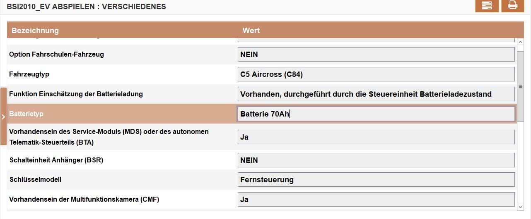Click the printer icon button
This screenshot has width=531, height=219.
coord(512,6)
